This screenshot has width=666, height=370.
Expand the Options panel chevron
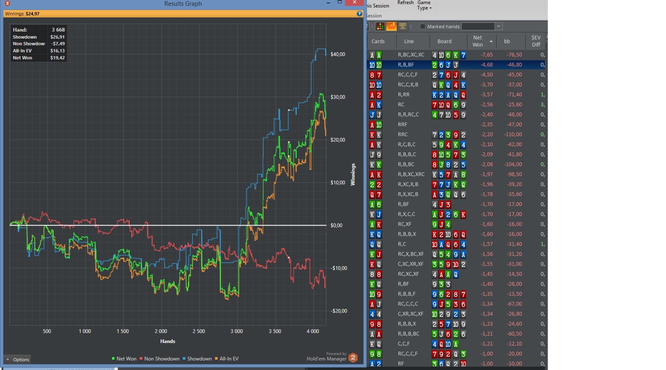pos(7,360)
